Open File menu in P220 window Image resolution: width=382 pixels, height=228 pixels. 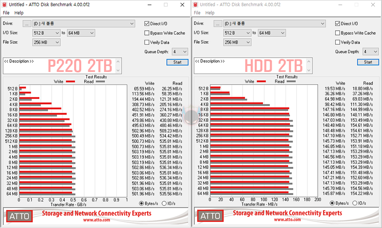click(6, 13)
